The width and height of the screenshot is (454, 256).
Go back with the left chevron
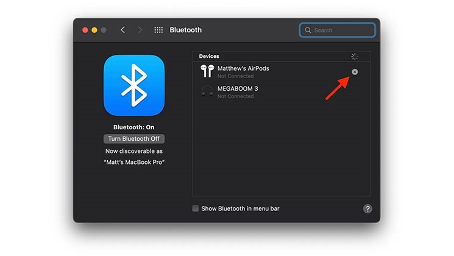coord(122,30)
